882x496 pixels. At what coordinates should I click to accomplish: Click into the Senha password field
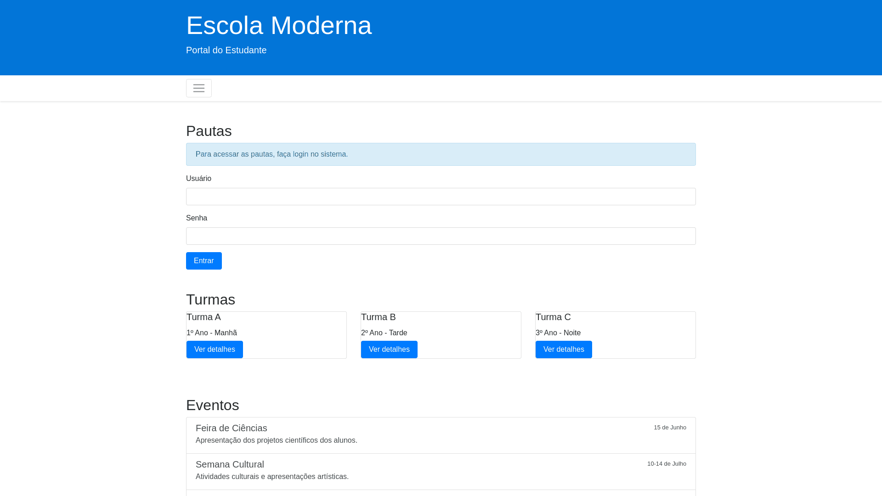[x=441, y=236]
